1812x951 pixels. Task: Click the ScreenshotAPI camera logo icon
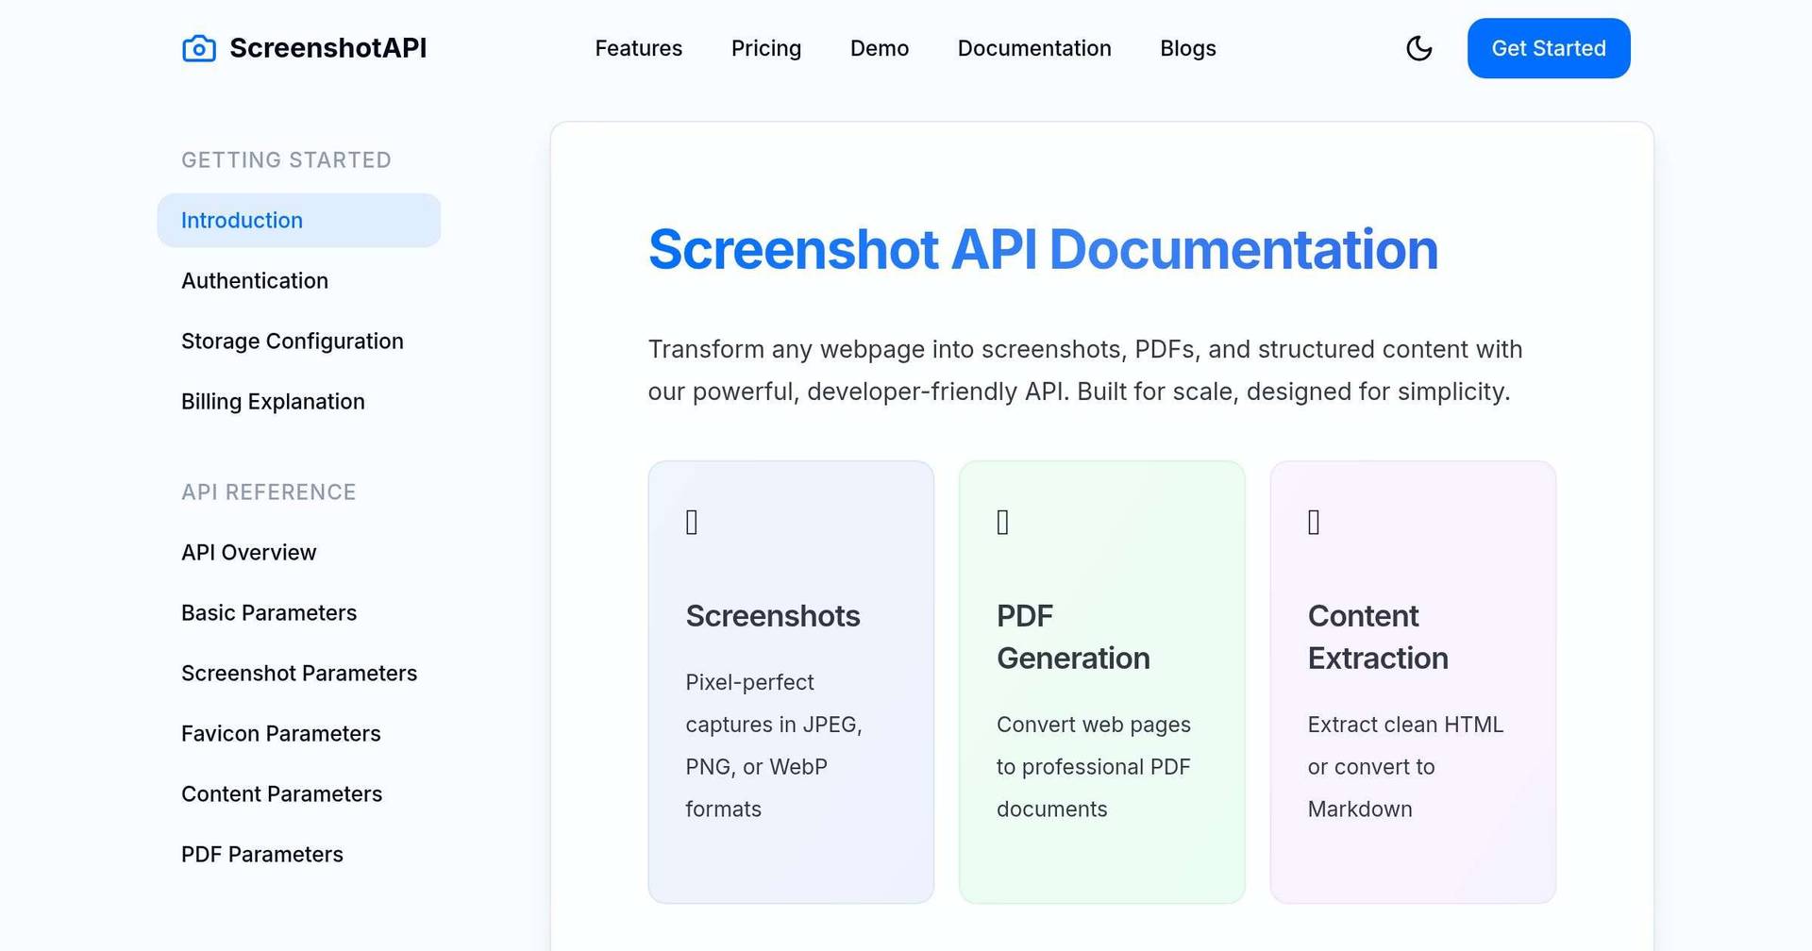point(198,48)
